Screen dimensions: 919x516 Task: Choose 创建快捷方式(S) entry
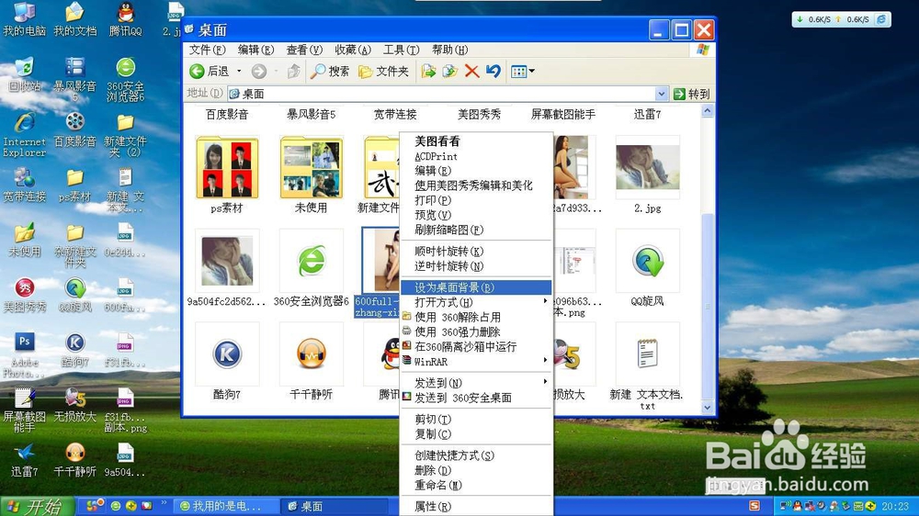[x=476, y=455]
